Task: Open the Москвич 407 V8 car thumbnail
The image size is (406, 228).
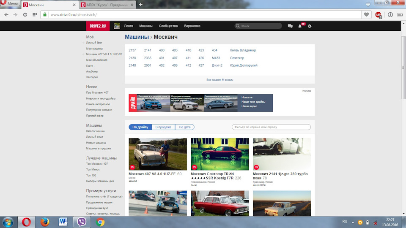Action: click(x=158, y=154)
